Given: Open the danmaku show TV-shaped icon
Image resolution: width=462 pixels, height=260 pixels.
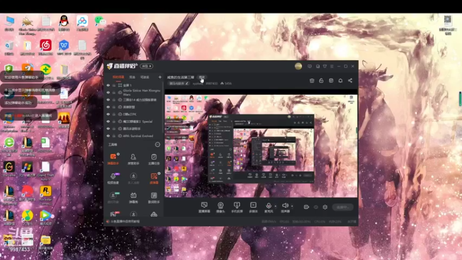Looking at the screenshot, I should (x=133, y=198).
